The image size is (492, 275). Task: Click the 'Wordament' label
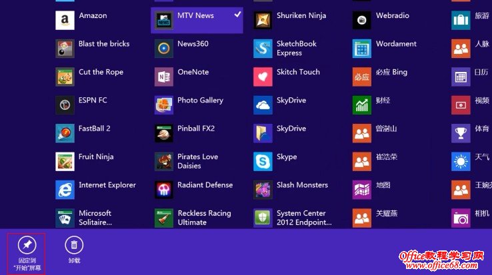click(396, 43)
